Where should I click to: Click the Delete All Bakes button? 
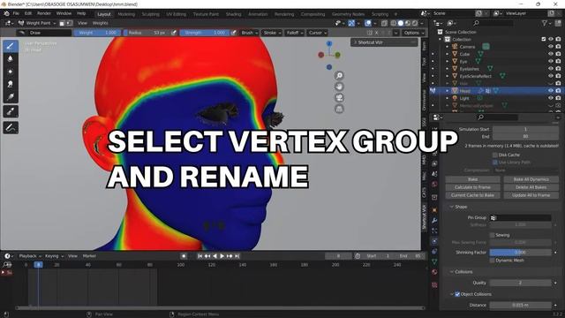[x=531, y=187]
